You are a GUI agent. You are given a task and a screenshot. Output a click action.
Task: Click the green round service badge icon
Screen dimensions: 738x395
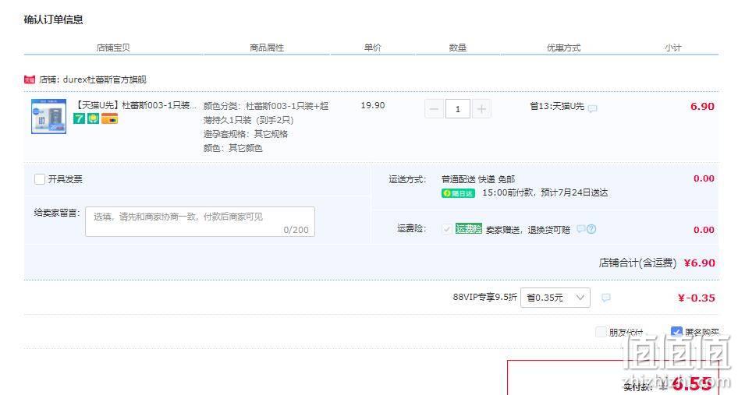point(93,118)
